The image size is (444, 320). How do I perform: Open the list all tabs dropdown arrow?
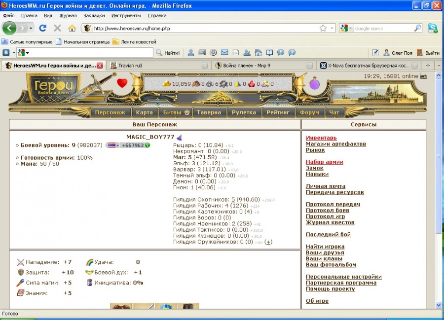pos(439,66)
